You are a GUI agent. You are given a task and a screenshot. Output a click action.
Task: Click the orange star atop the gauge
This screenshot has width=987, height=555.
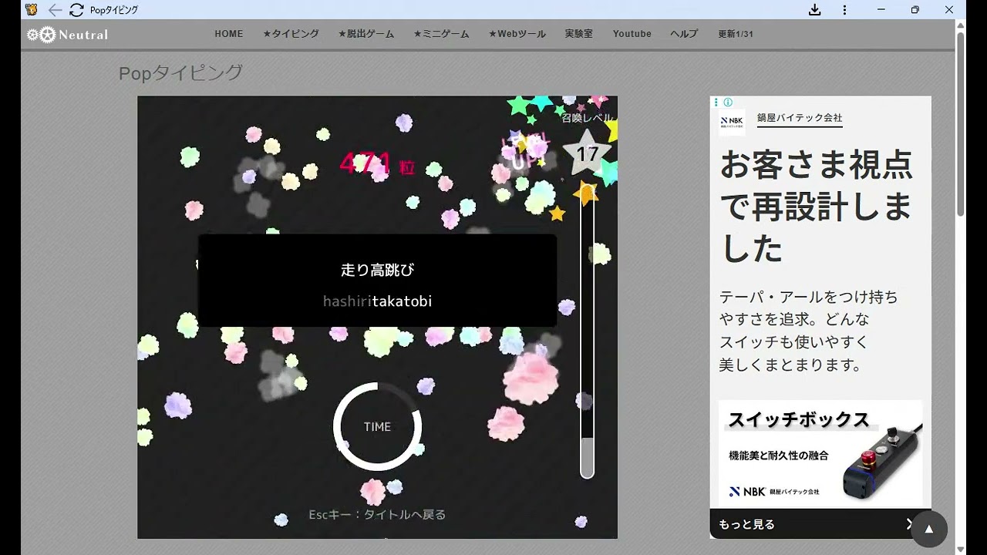[x=586, y=193]
